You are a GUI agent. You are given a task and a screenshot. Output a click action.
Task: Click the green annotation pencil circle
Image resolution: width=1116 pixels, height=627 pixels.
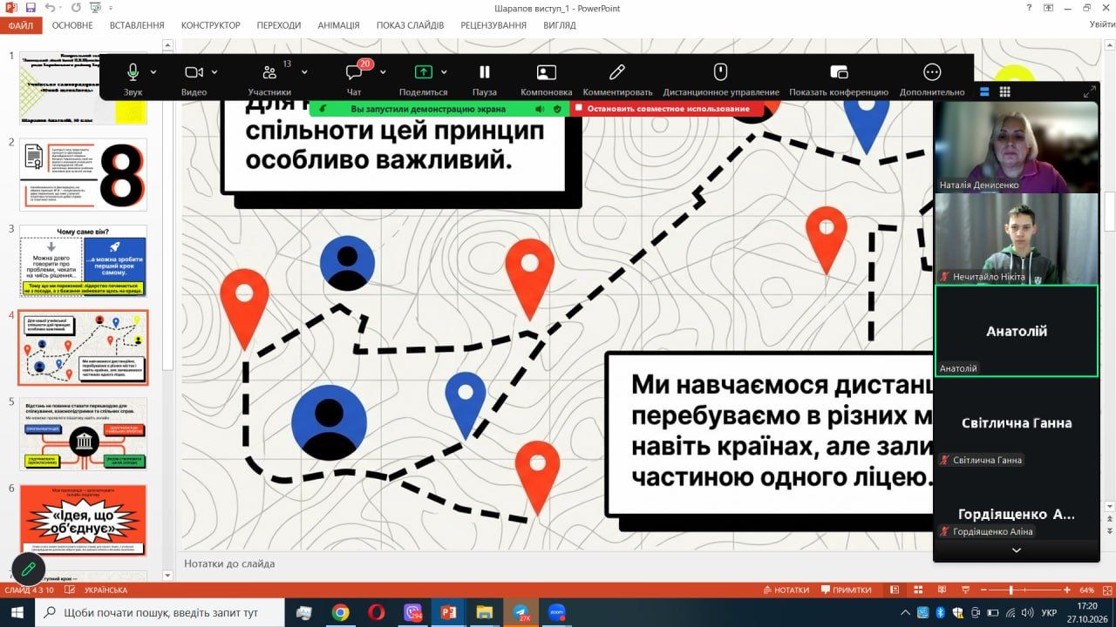click(28, 569)
